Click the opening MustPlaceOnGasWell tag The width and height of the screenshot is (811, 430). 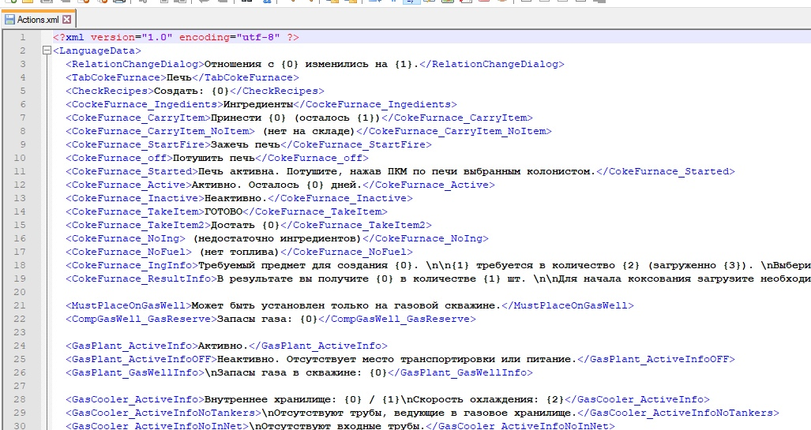(129, 306)
